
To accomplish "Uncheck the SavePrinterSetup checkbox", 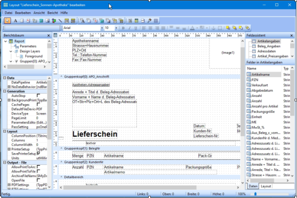I will 38,153.
